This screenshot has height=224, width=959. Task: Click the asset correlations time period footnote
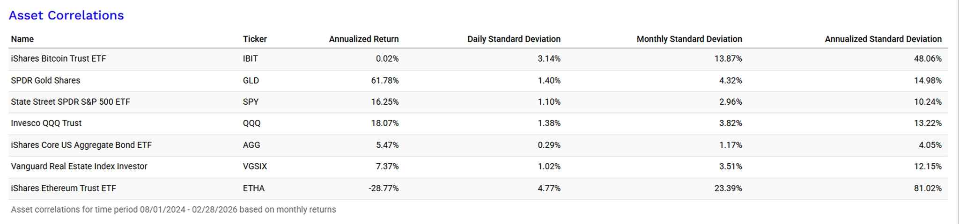pyautogui.click(x=173, y=210)
